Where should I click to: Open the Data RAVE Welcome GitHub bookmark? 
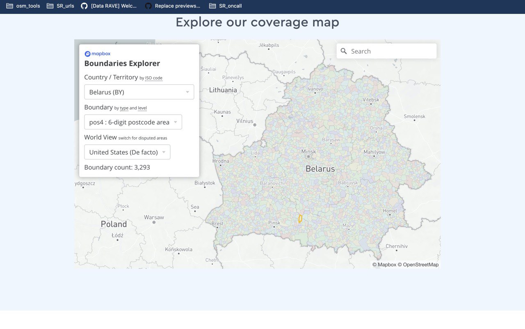pyautogui.click(x=109, y=6)
